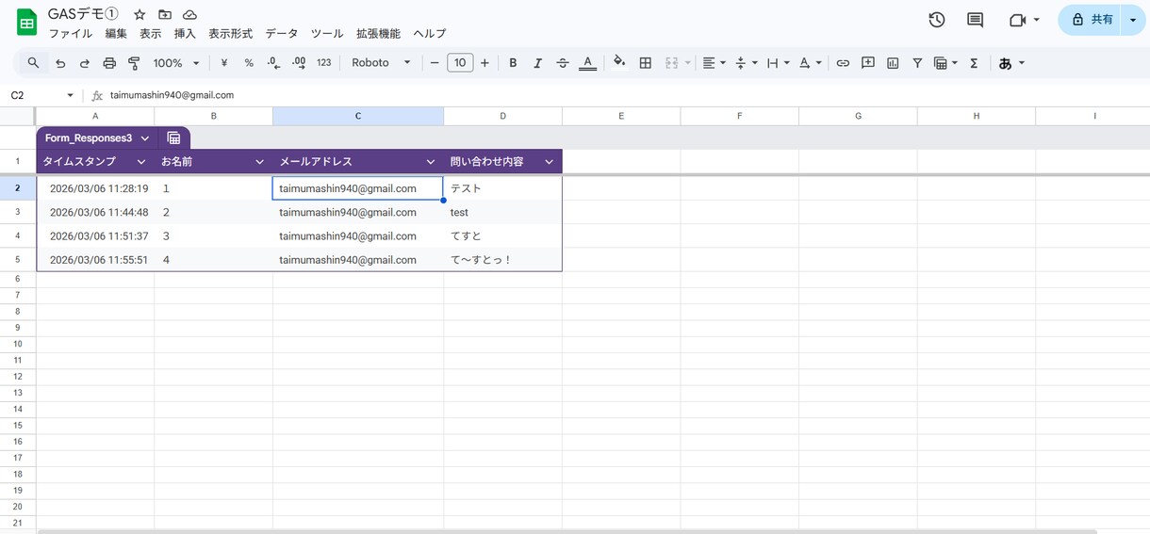Open the text color picker
The image size is (1150, 534).
tap(587, 63)
